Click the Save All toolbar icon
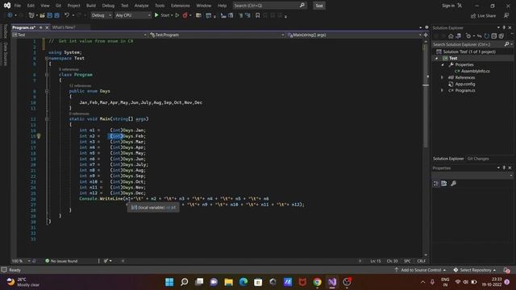 click(56, 15)
